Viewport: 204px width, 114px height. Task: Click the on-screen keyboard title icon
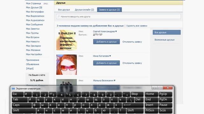[x=13, y=89]
